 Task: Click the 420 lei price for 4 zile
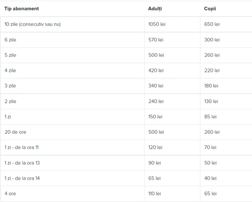pos(156,70)
